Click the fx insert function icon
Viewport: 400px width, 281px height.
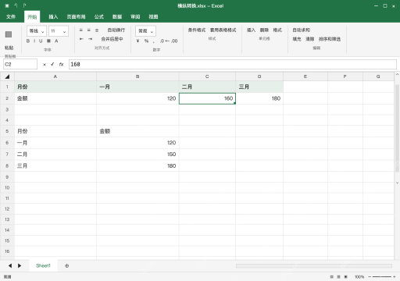pyautogui.click(x=61, y=64)
